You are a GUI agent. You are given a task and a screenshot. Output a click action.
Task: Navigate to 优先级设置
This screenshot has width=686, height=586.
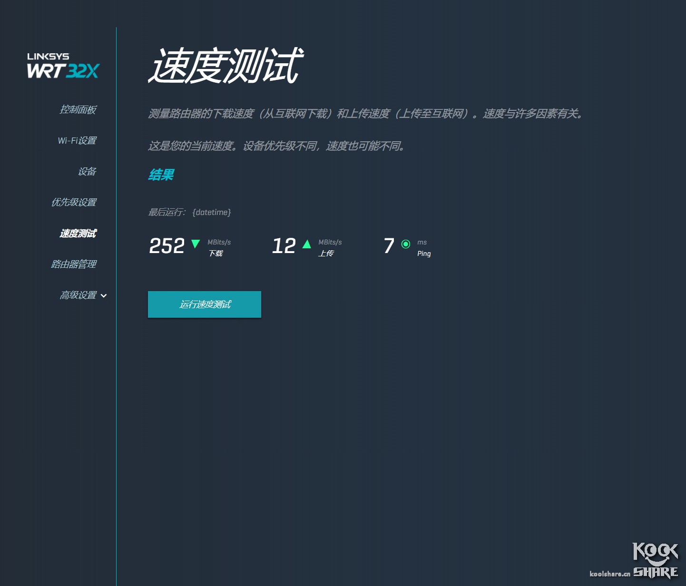click(x=74, y=202)
